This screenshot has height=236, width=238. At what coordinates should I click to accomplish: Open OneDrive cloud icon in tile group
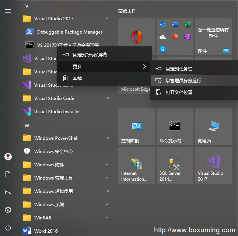162,37
